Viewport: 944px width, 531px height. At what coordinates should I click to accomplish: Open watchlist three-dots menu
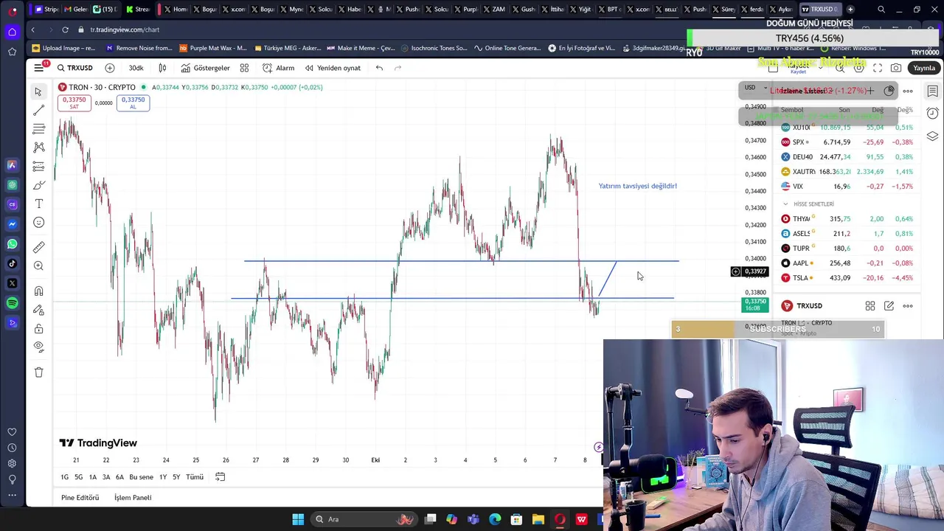[908, 91]
